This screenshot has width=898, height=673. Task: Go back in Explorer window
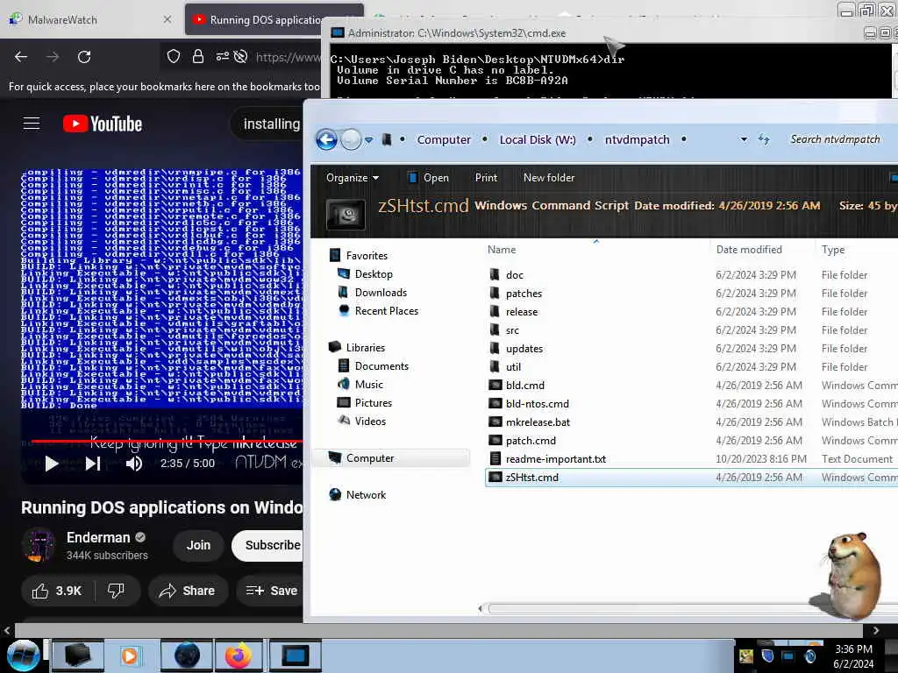326,139
